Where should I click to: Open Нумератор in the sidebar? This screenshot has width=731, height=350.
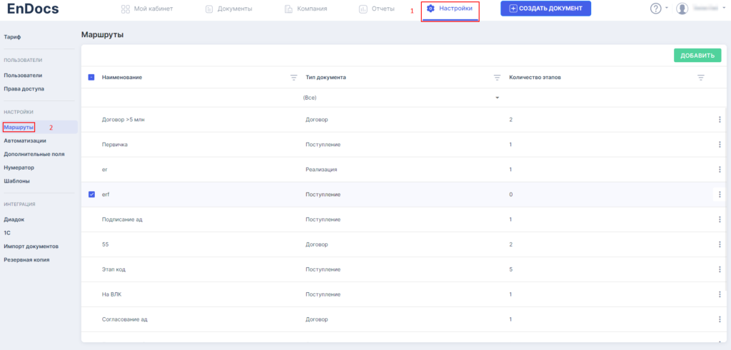[x=19, y=168]
